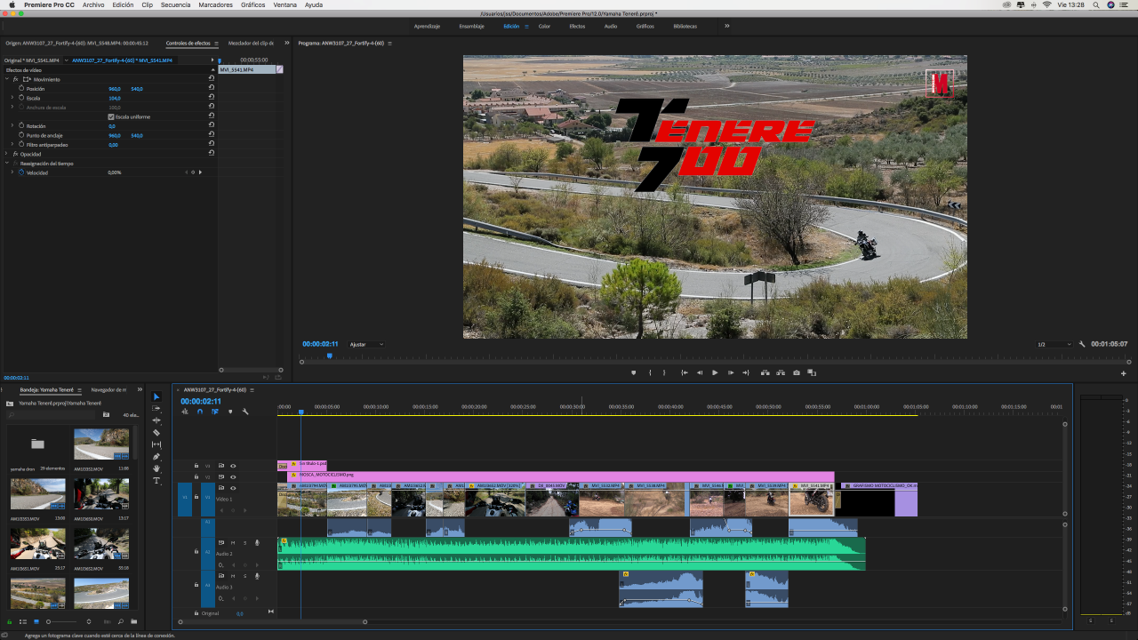Click the Comparison View icon in Program monitor
Screen dimensions: 1138x640
(x=812, y=372)
